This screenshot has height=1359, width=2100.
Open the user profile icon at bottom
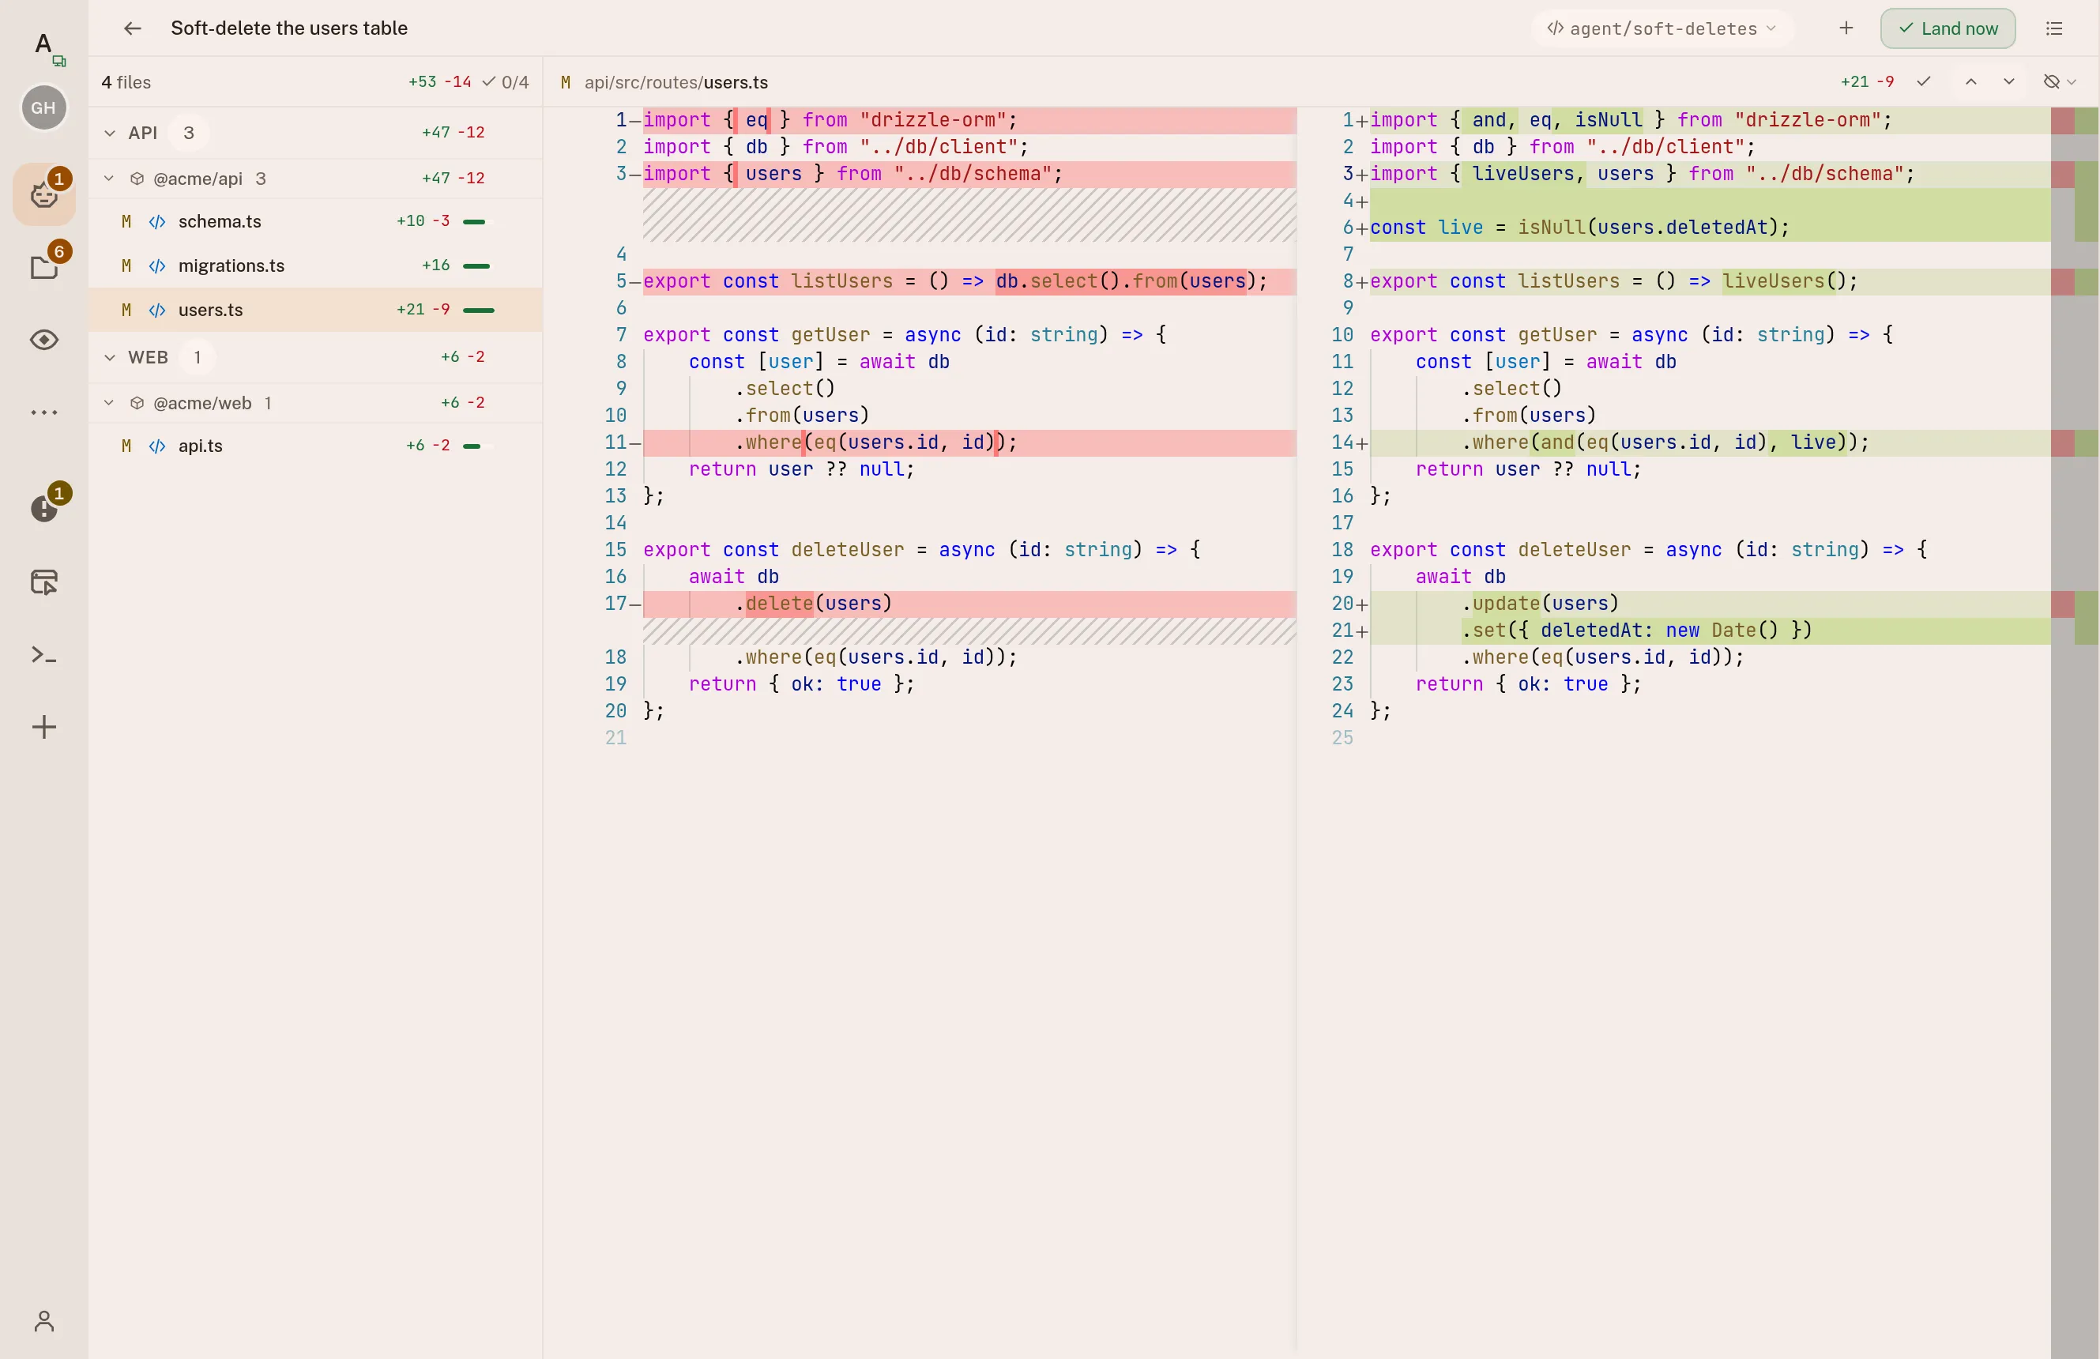click(x=44, y=1321)
